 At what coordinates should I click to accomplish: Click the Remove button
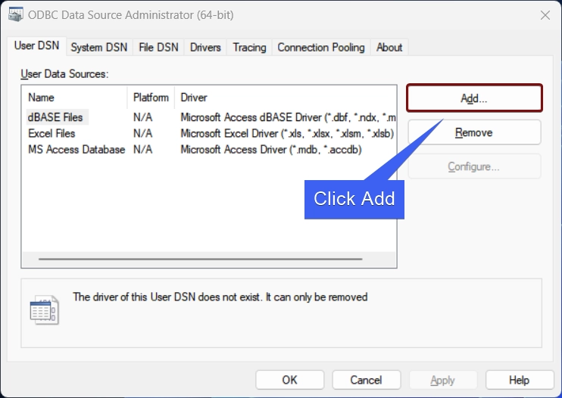[x=474, y=132]
